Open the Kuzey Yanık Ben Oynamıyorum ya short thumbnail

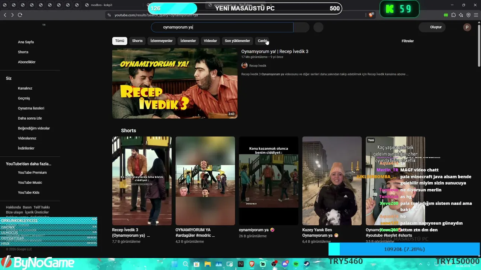click(x=332, y=181)
